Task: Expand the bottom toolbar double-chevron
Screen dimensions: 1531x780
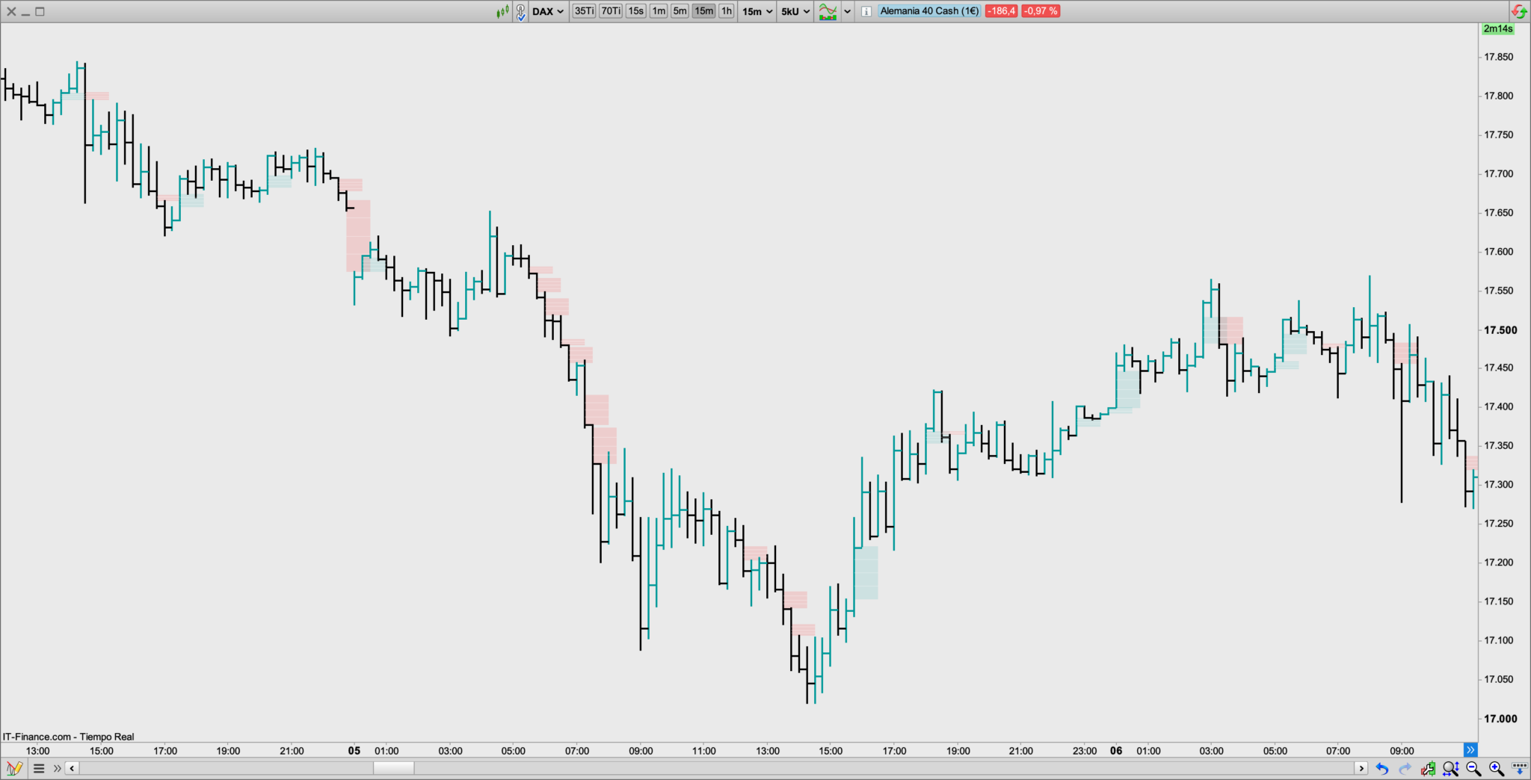Action: pyautogui.click(x=57, y=768)
